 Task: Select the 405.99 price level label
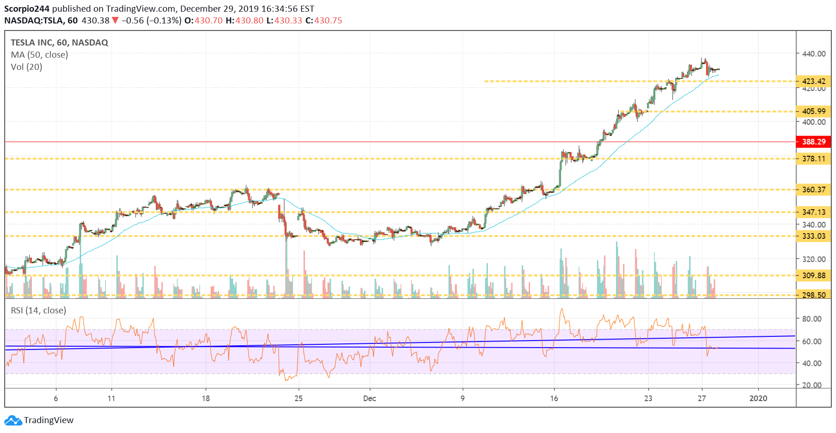click(x=813, y=111)
